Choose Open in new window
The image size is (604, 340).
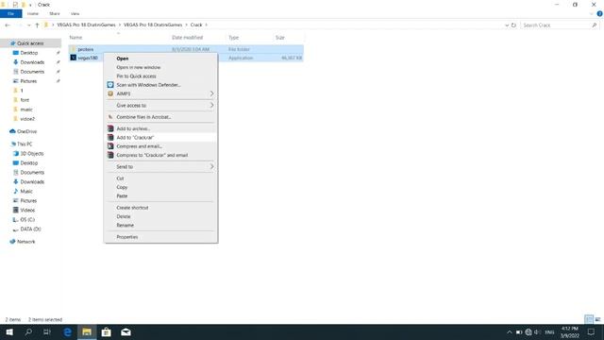tap(160, 67)
